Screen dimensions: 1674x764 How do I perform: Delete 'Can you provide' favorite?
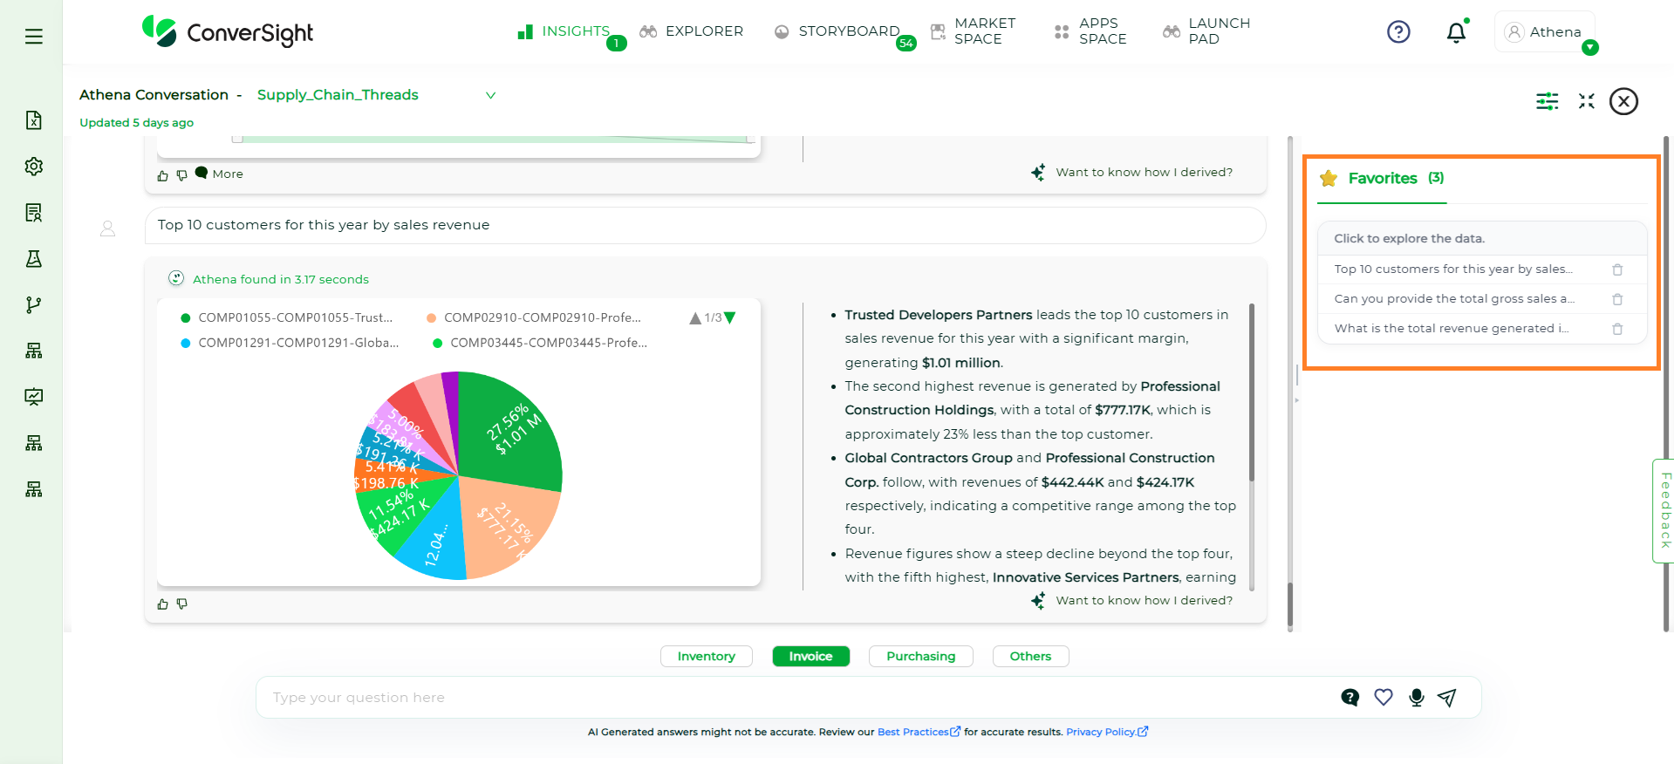(1617, 300)
